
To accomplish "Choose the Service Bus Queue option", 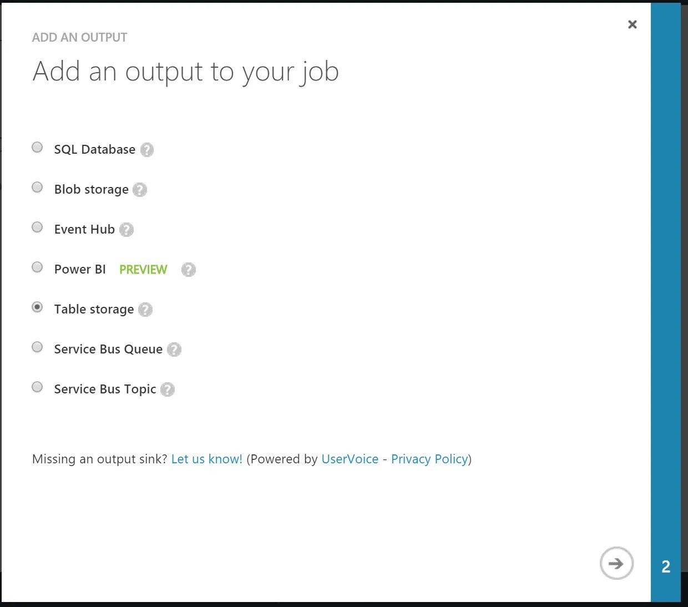I will [37, 347].
